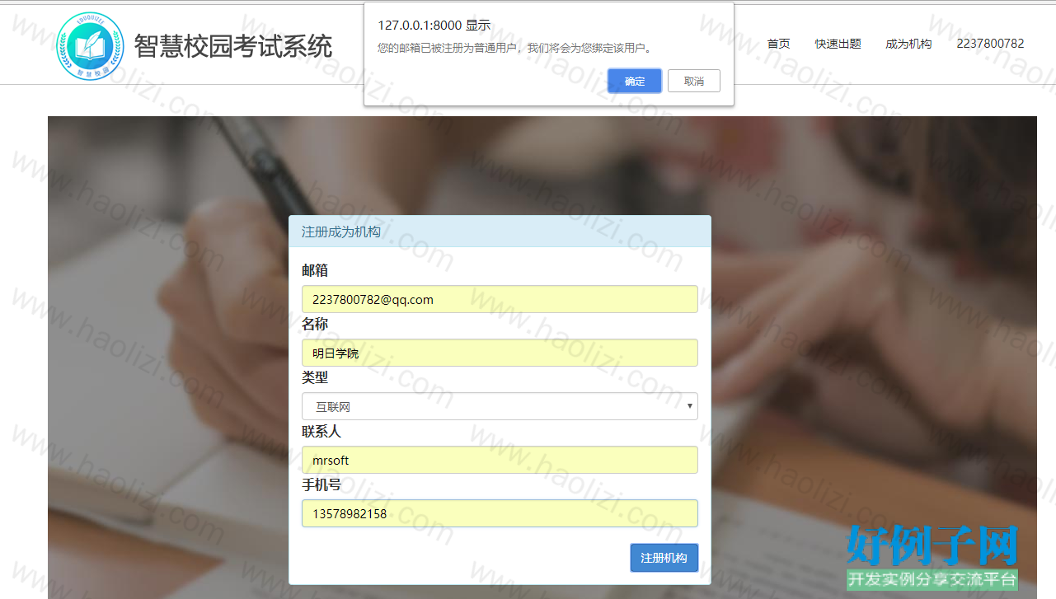
Task: Click the 类型 field label
Action: coord(315,377)
